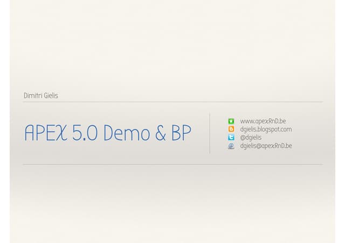The width and height of the screenshot is (345, 243).
Task: Click the green home website icon
Action: tap(231, 121)
